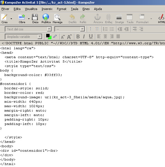Click the background-image url line
Image resolution: width=165 pixels, height=167 pixels.
[64, 97]
